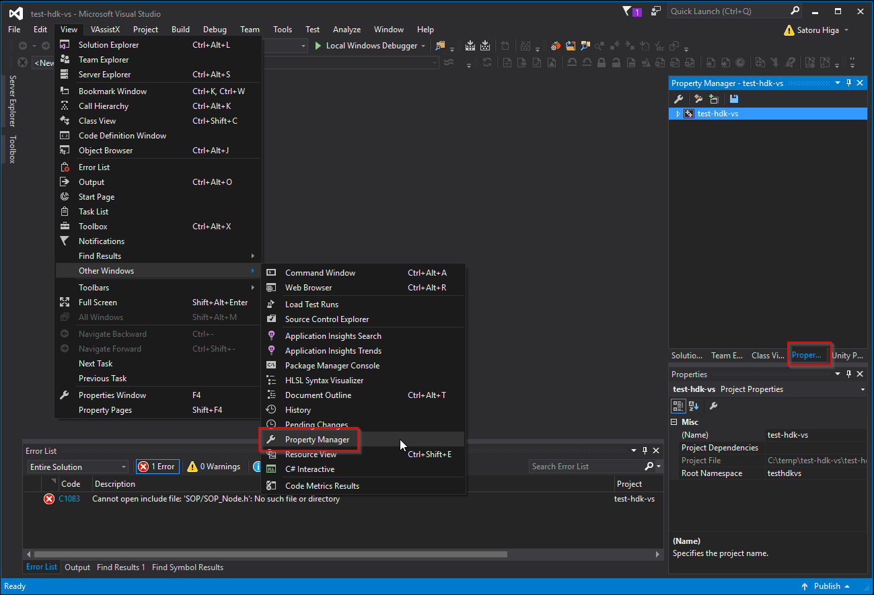Image resolution: width=874 pixels, height=595 pixels.
Task: Select Team Explorer menu entry
Action: click(159, 60)
